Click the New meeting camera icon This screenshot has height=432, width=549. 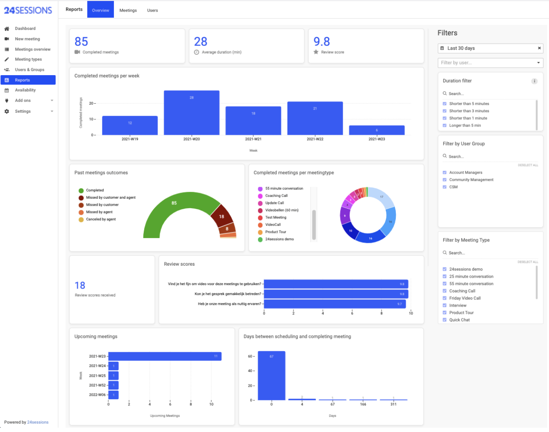6,39
